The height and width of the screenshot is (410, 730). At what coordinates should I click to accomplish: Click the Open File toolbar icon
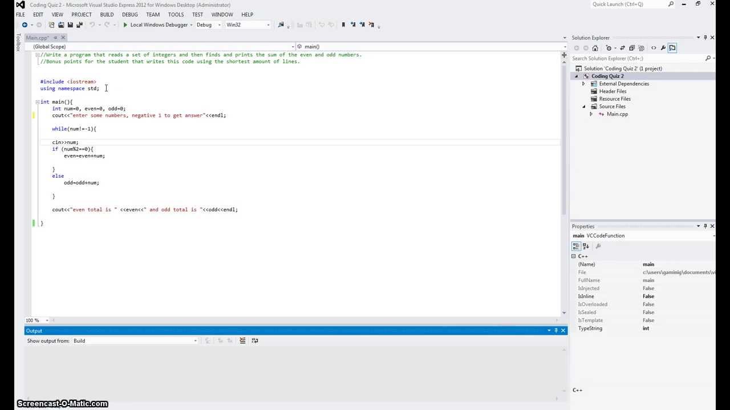(x=61, y=25)
